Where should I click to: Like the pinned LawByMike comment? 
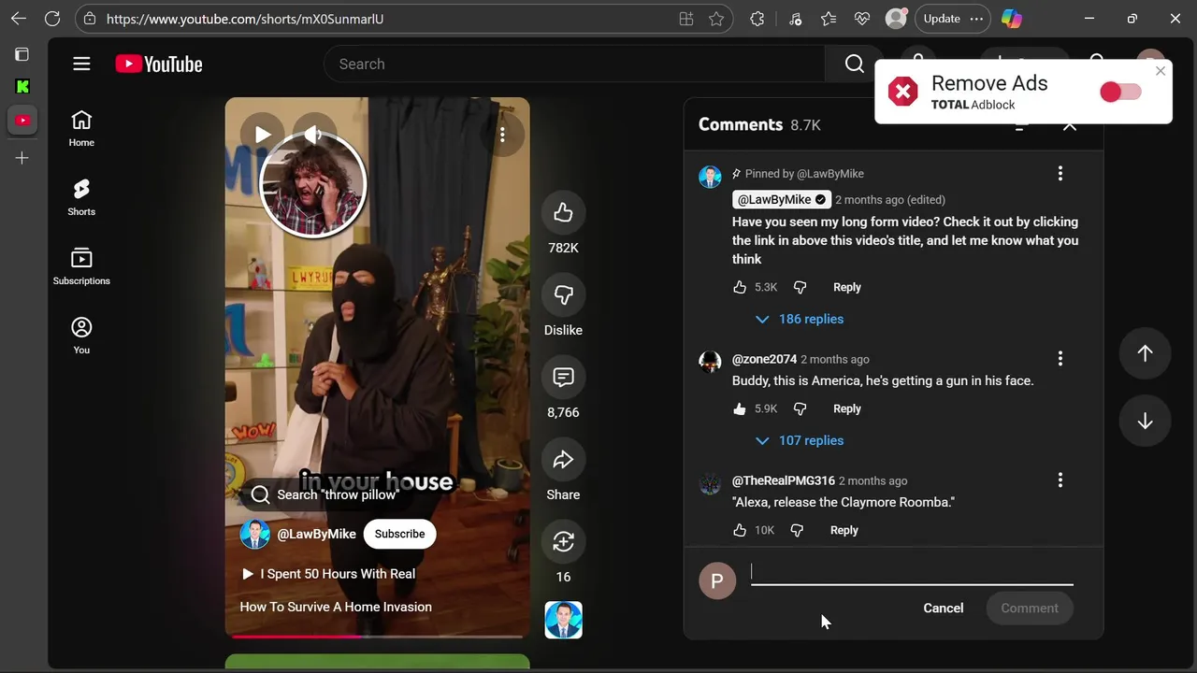click(x=740, y=287)
